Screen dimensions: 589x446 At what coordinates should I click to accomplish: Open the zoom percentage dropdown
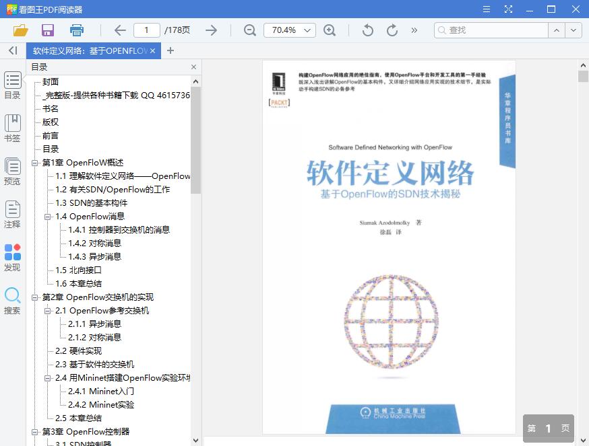point(307,30)
